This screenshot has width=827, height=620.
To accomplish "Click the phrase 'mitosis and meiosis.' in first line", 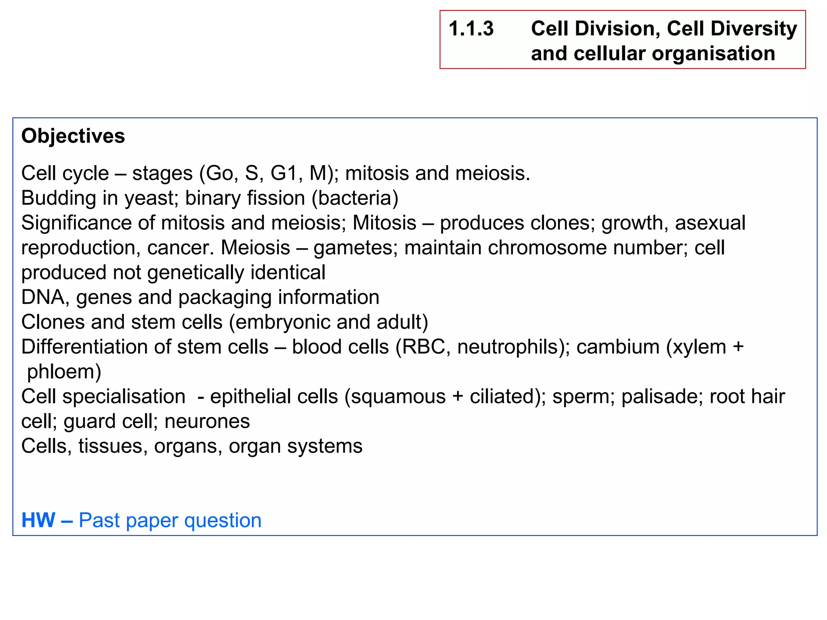I will [x=438, y=174].
